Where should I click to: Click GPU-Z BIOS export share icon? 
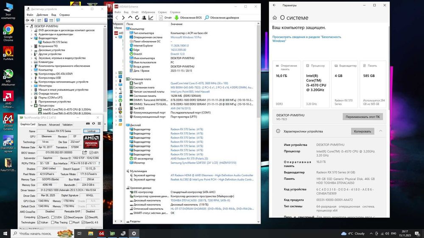click(85, 153)
